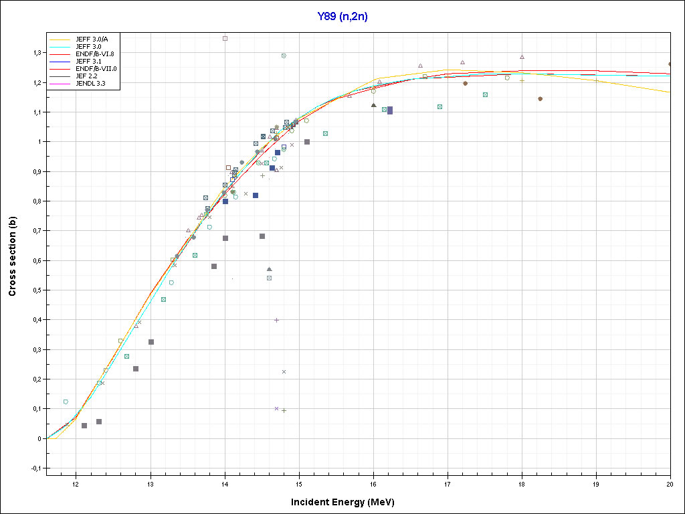
Task: Select the gray square marker at 12.1 MeV
Action: tap(84, 426)
